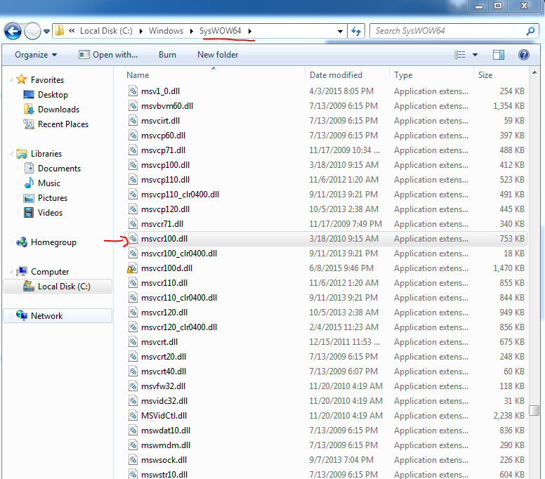Click MSVidCtl.dll file icon
The width and height of the screenshot is (545, 479).
pos(133,415)
